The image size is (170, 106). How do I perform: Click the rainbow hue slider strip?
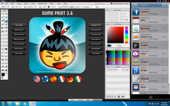coord(126,35)
